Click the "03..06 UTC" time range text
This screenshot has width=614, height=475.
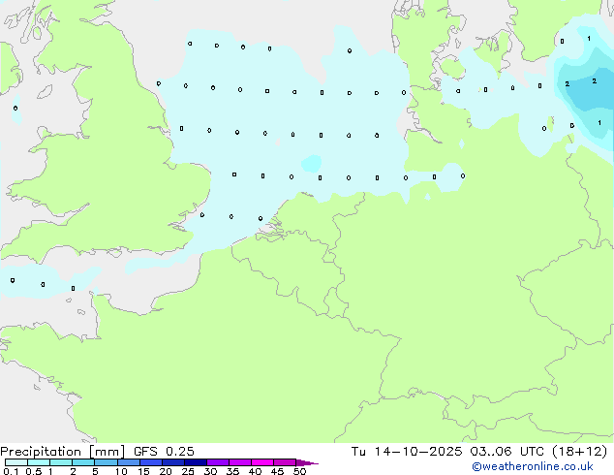(507, 452)
